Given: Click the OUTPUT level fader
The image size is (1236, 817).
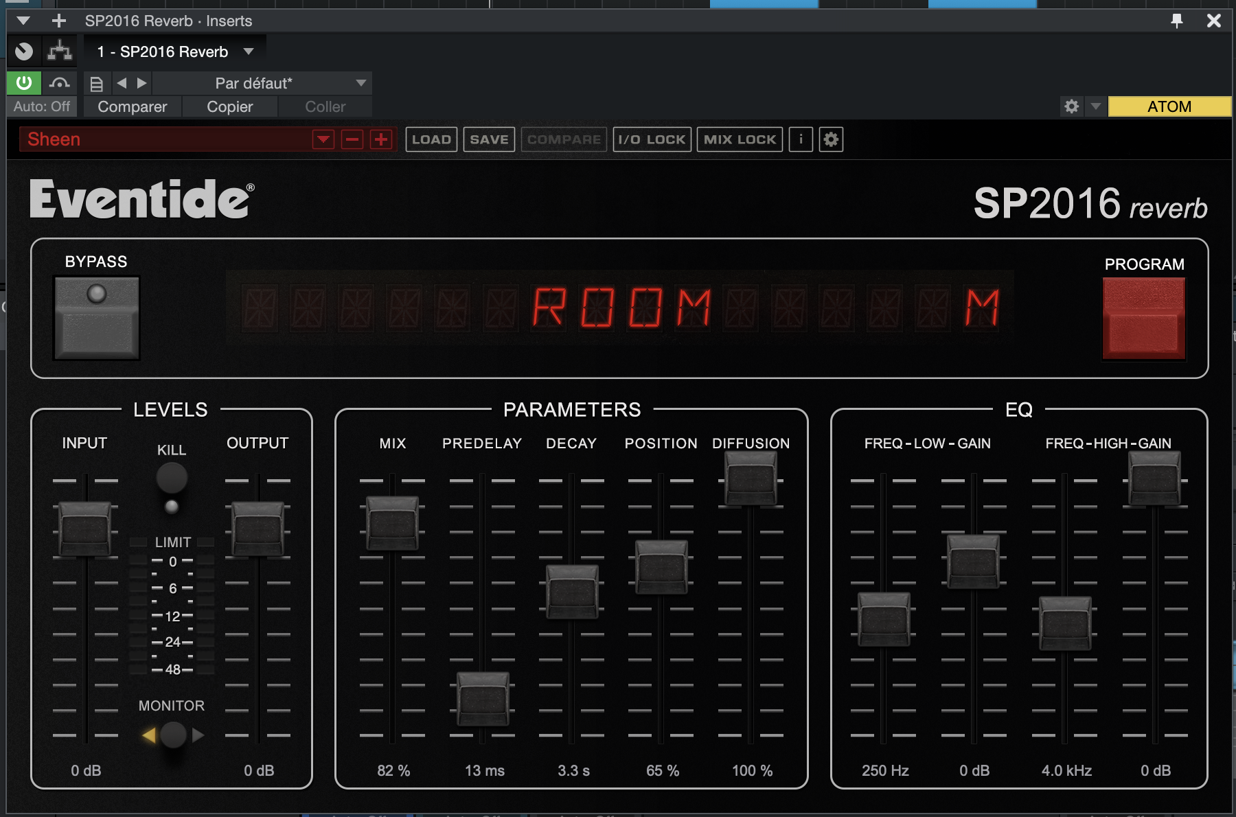Looking at the screenshot, I should [258, 529].
